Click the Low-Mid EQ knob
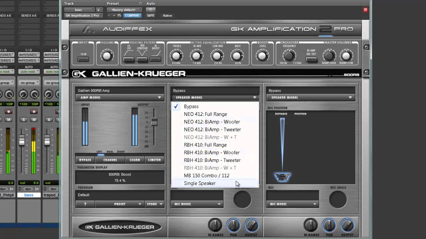This screenshot has height=239, width=426. pyautogui.click(x=217, y=55)
